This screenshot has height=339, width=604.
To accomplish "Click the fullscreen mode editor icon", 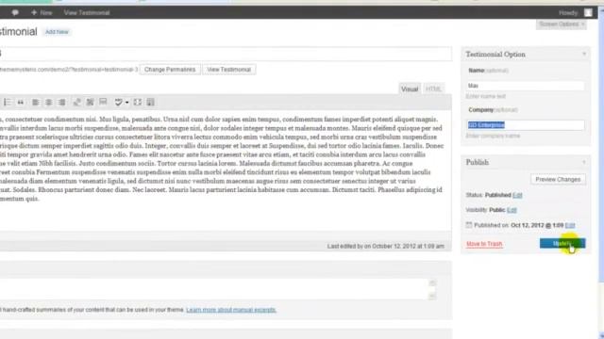I will [x=138, y=102].
